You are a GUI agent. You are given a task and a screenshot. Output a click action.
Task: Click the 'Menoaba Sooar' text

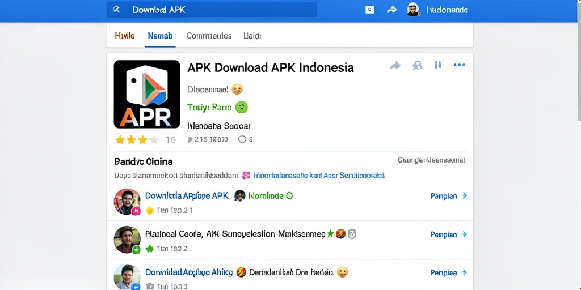coord(219,126)
